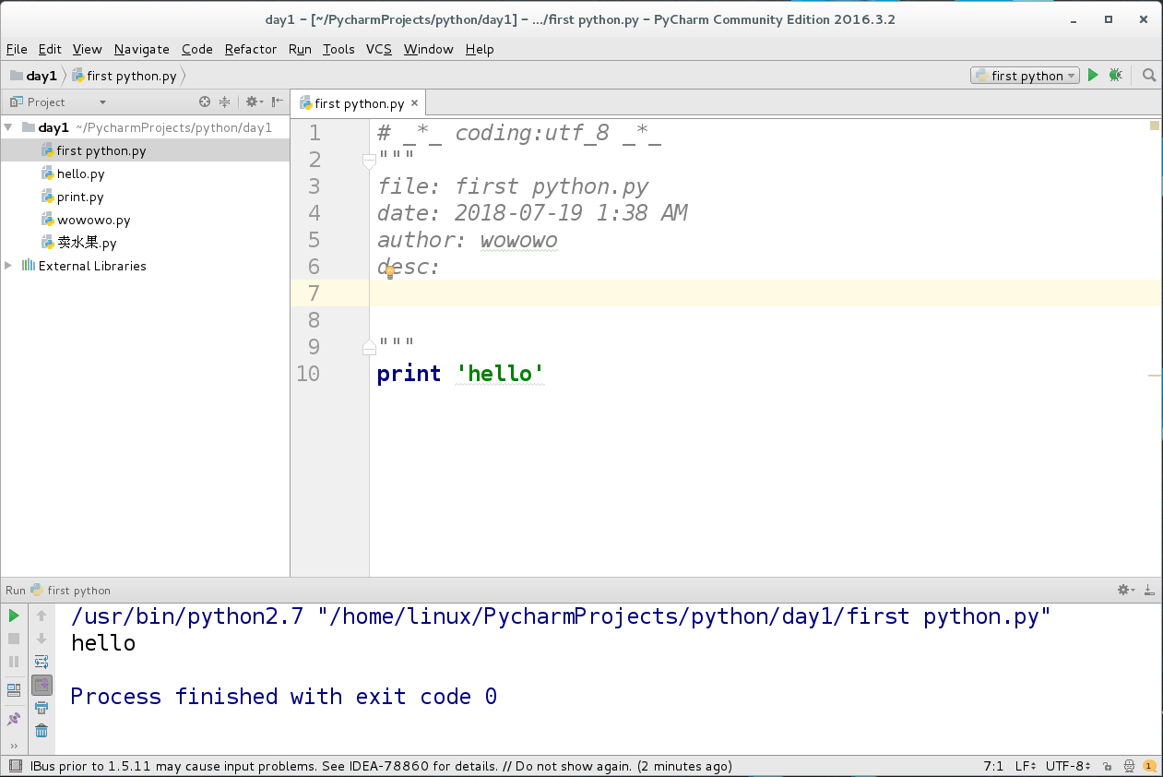Open Project panel gear settings
The width and height of the screenshot is (1163, 777).
click(x=253, y=102)
